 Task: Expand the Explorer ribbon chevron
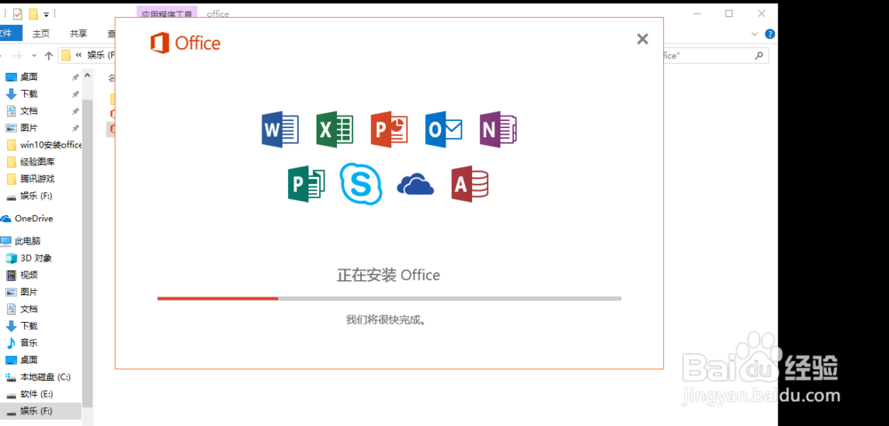(x=754, y=34)
